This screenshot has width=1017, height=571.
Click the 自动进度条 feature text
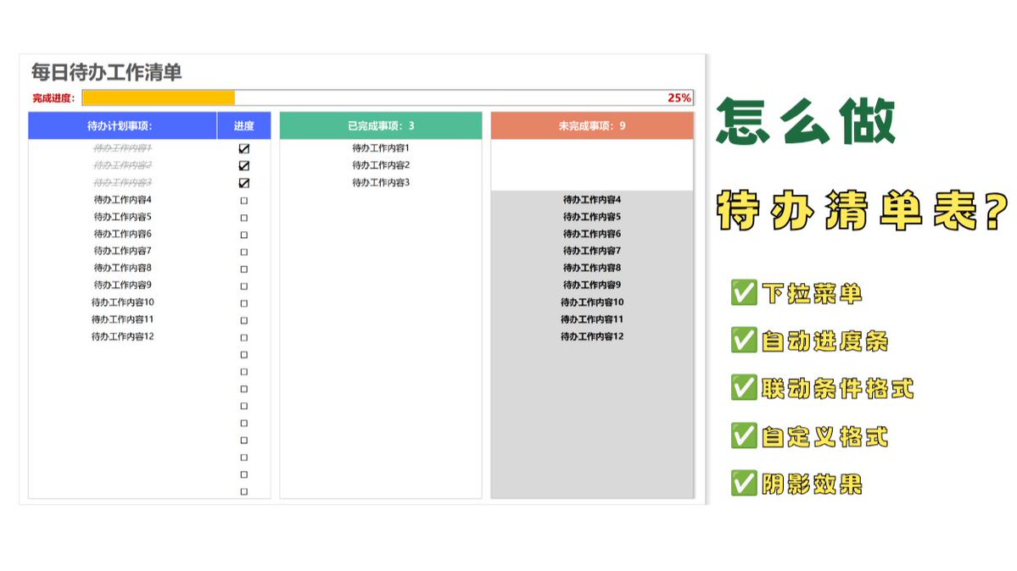click(x=825, y=341)
